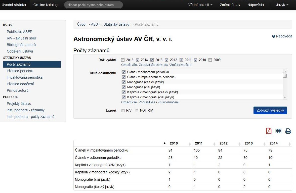
Task: Open Bibliografie autorů
Action: (x=21, y=45)
